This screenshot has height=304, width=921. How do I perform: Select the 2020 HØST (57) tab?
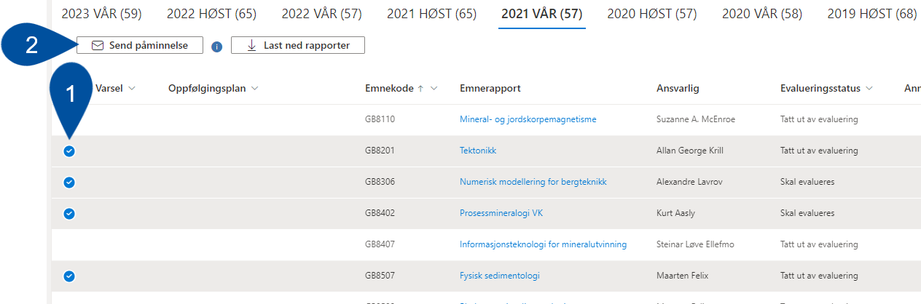pyautogui.click(x=651, y=13)
